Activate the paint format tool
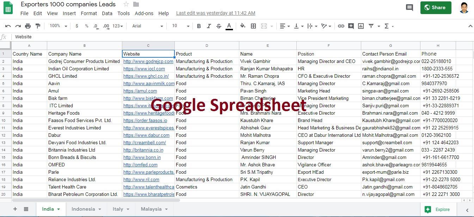474x217 pixels. coord(38,26)
